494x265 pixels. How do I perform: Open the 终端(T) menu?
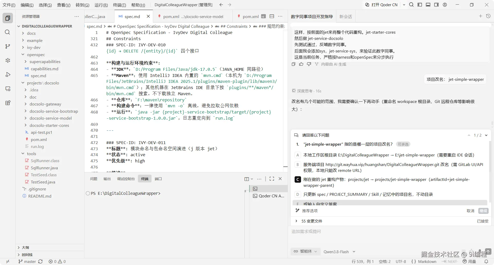pos(120,5)
